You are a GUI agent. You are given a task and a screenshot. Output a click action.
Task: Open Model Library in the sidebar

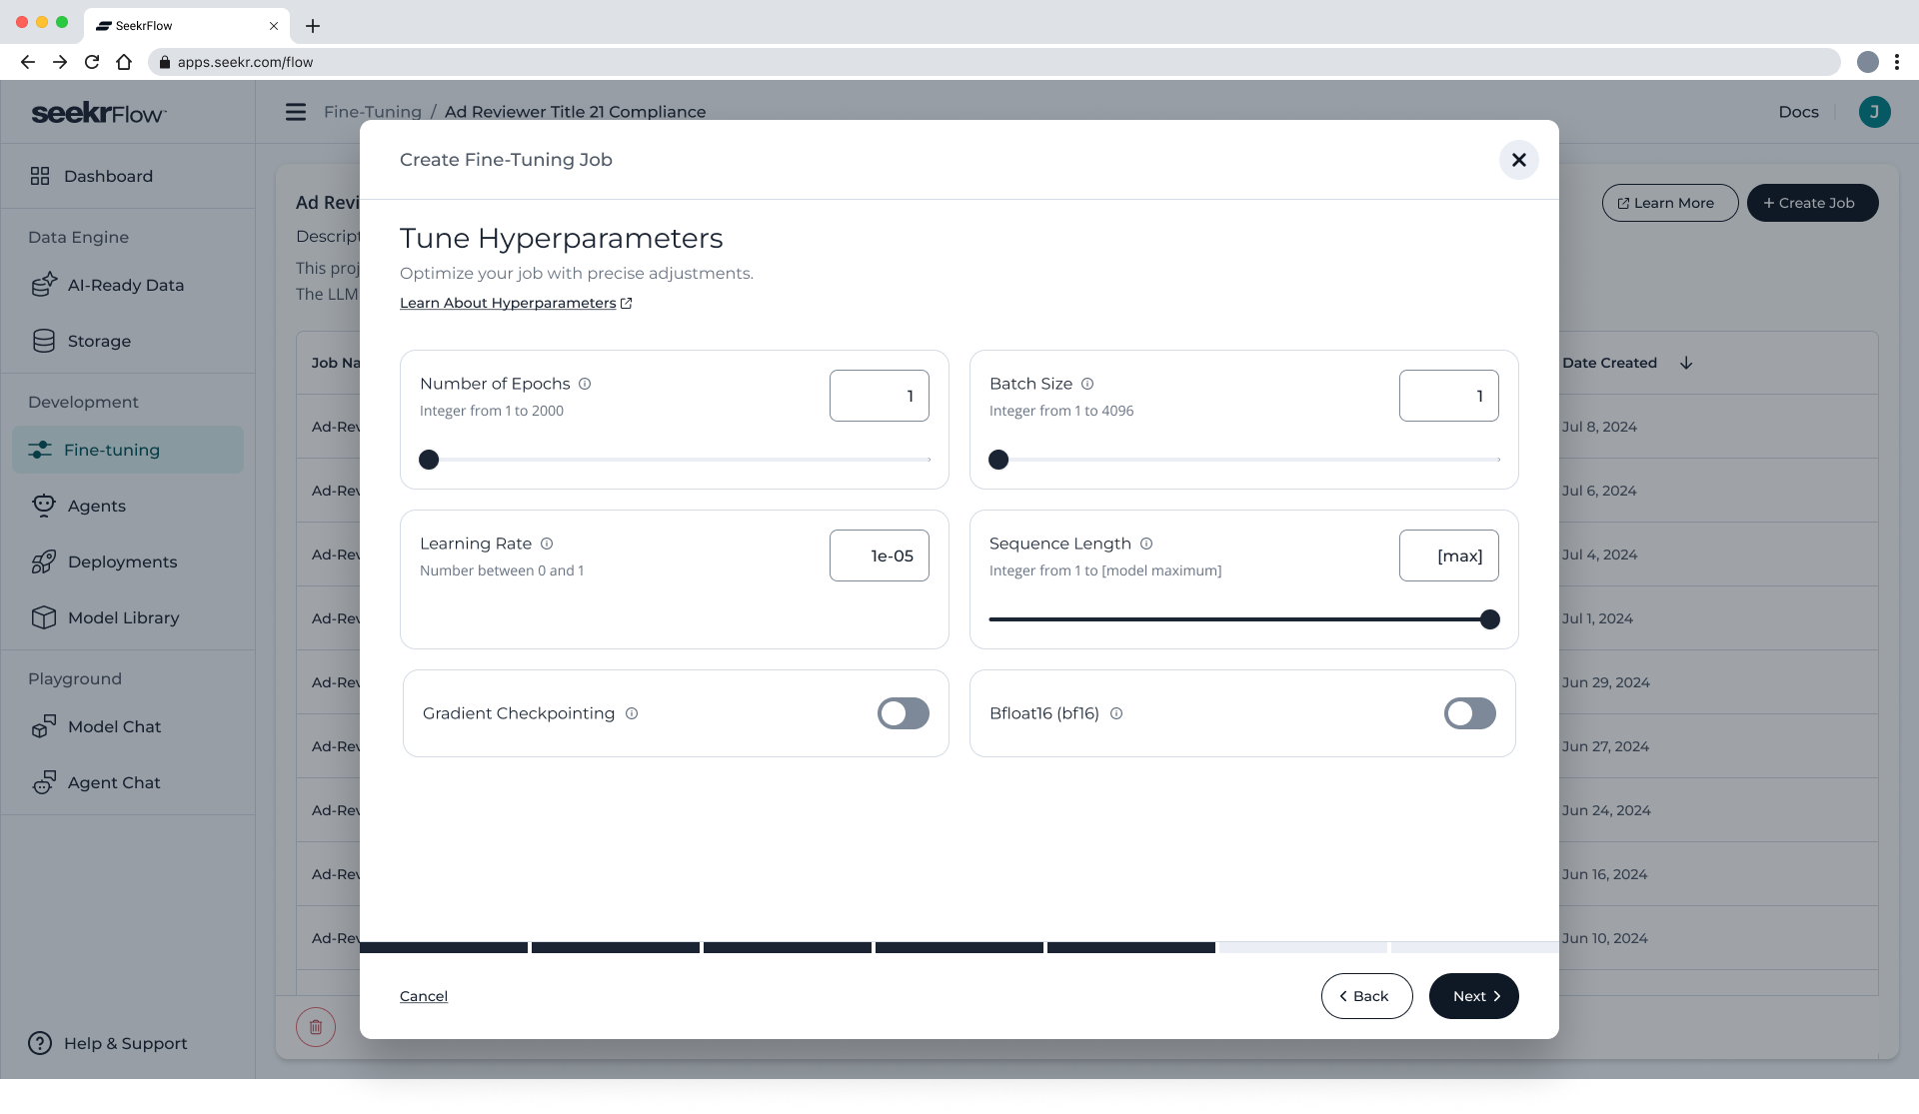(x=128, y=617)
